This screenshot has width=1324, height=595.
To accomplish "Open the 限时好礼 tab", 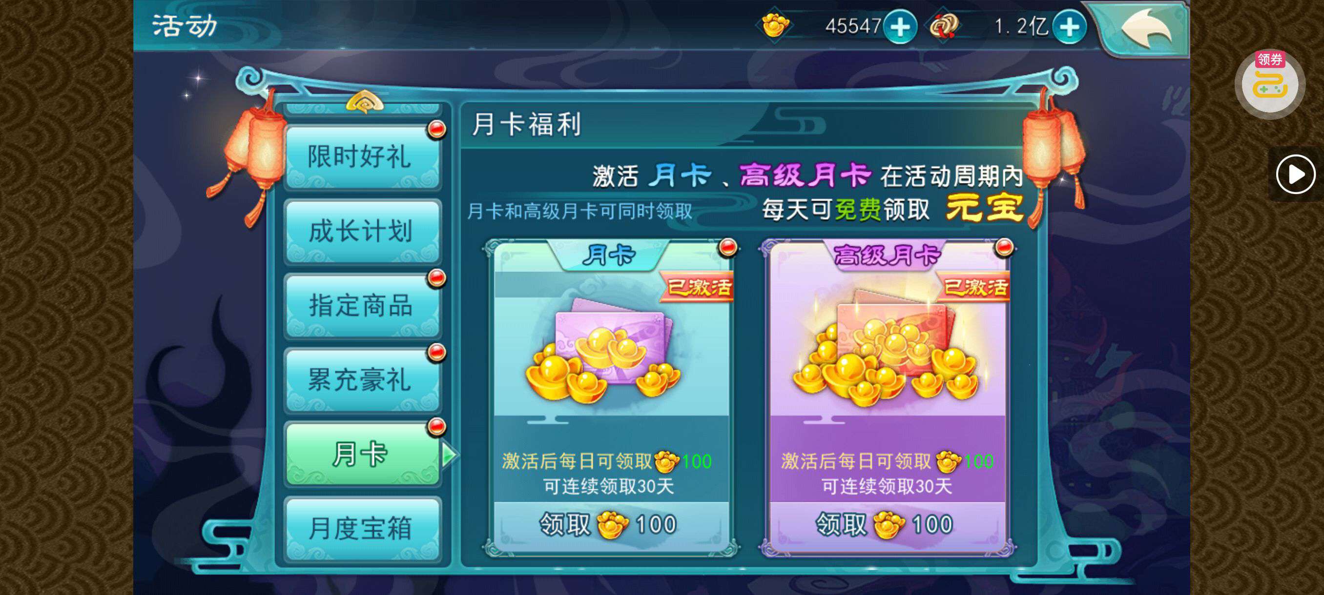I will (x=362, y=156).
